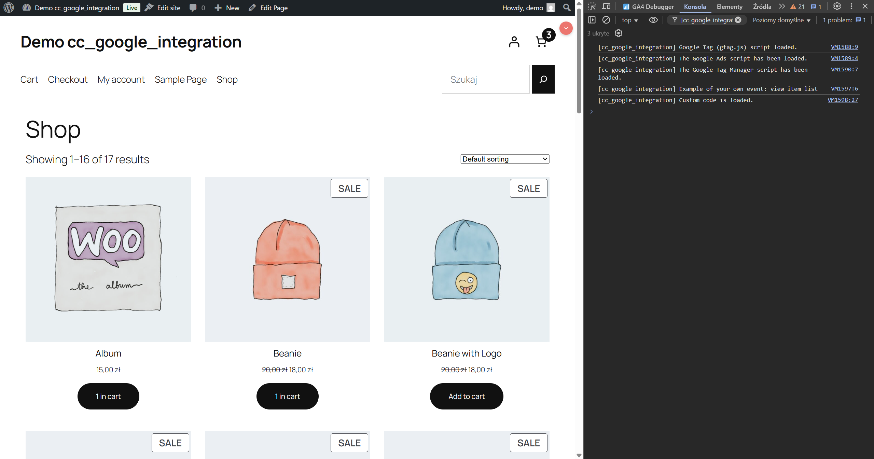Switch to the Elementy tab in DevTools
Viewport: 874px width, 459px height.
pyautogui.click(x=729, y=6)
